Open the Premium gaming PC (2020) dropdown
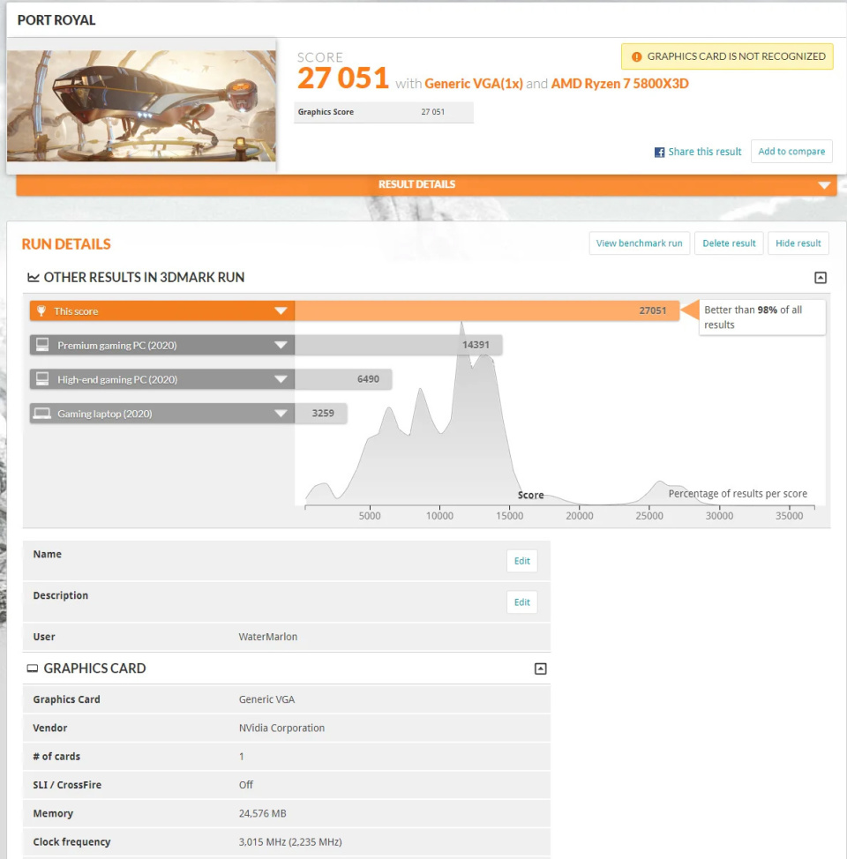This screenshot has width=847, height=859. coord(281,345)
